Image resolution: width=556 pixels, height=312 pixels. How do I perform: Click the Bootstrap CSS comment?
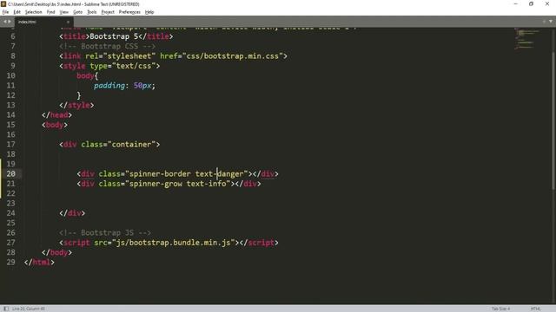[108, 46]
